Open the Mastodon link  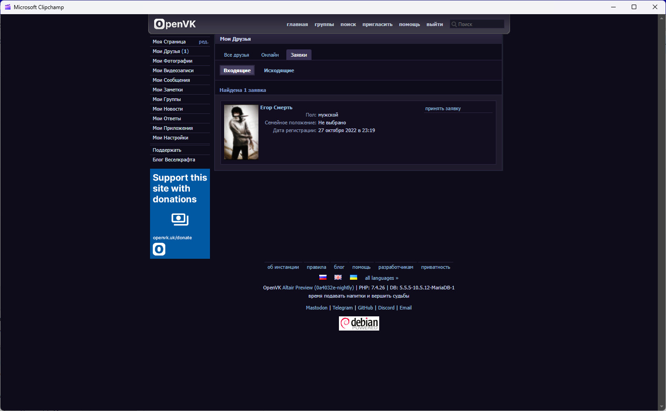coord(317,308)
